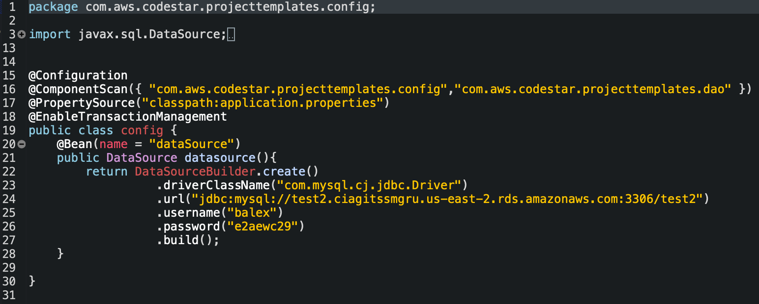Click line number 24 in gutter
Viewport: 759px width, 304px height.
(9, 199)
